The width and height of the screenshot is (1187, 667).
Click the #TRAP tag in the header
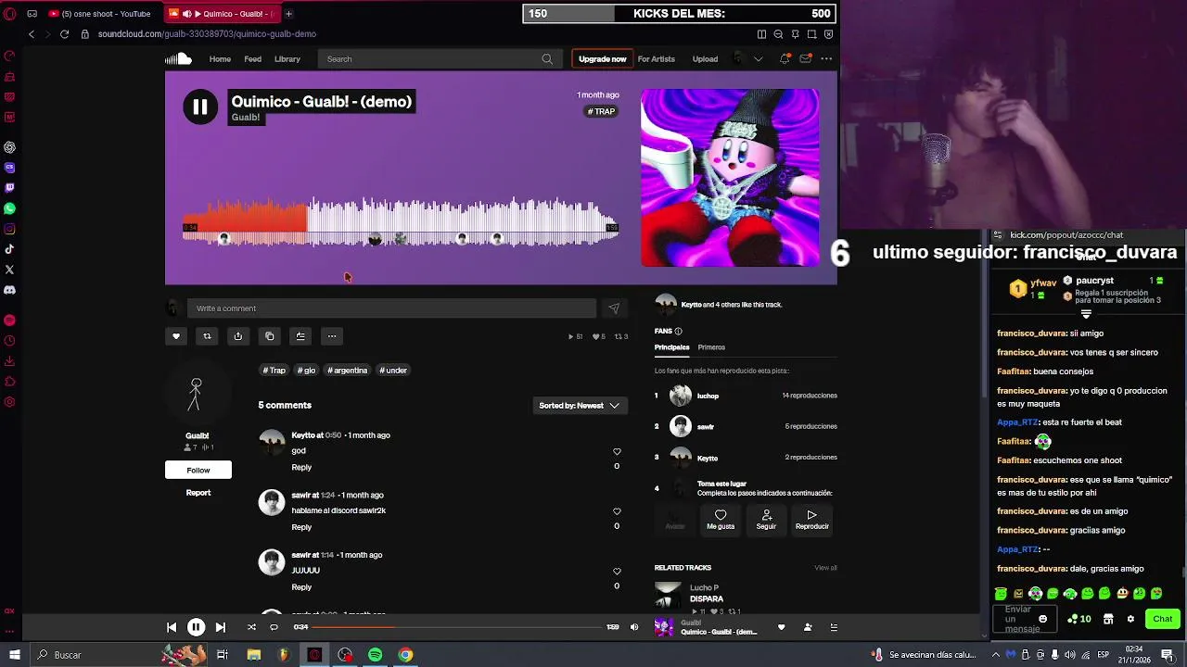tap(602, 111)
